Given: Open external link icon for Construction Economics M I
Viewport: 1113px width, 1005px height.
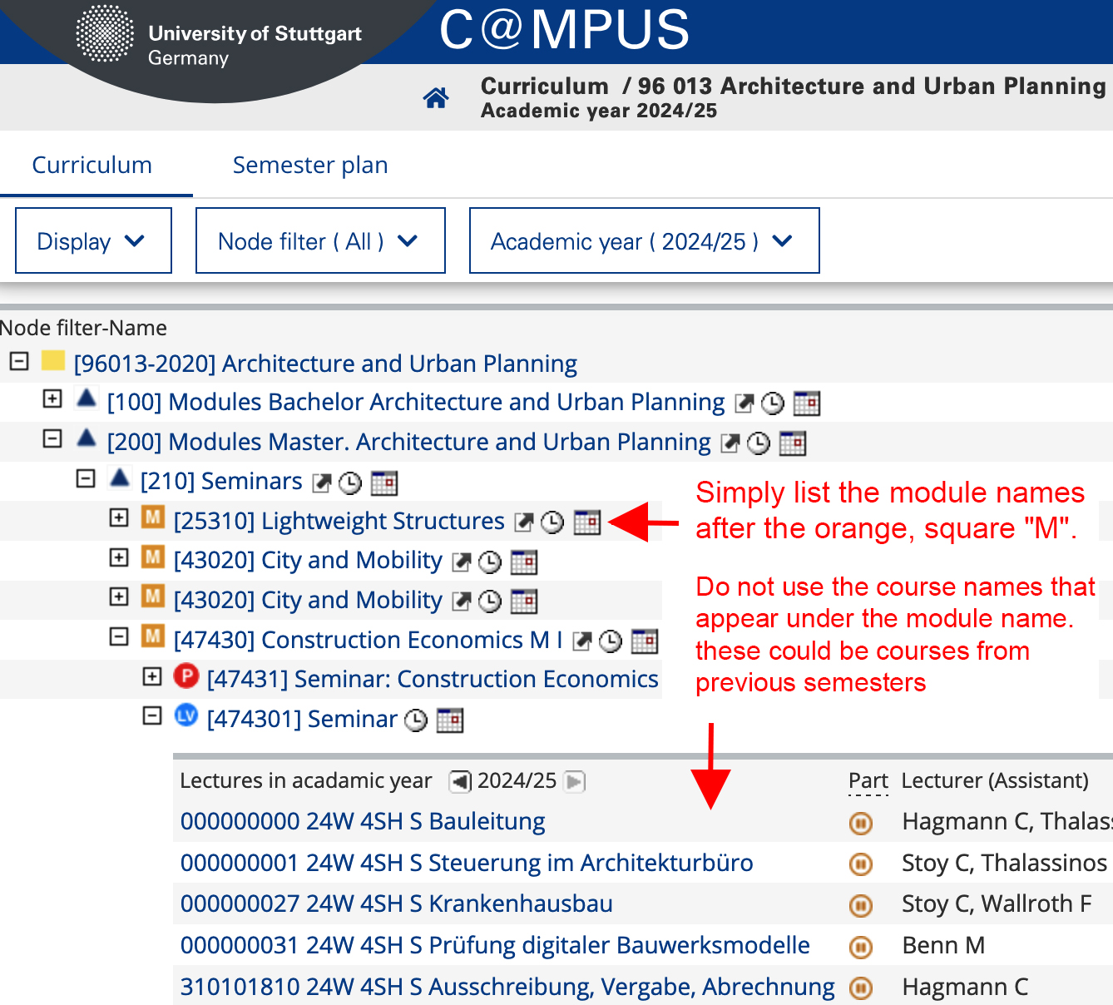Looking at the screenshot, I should tap(582, 641).
